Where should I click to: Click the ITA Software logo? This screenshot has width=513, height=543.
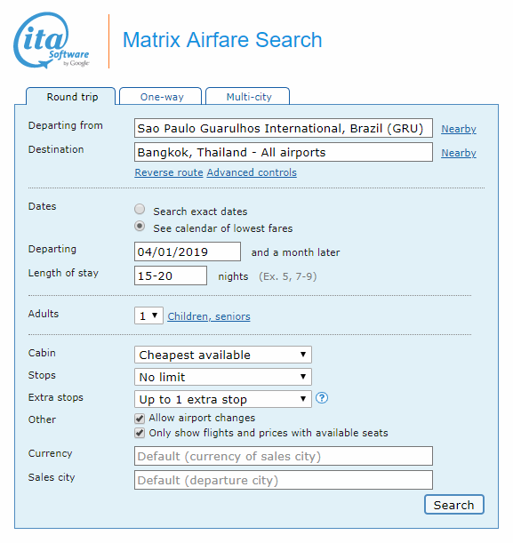coord(52,40)
